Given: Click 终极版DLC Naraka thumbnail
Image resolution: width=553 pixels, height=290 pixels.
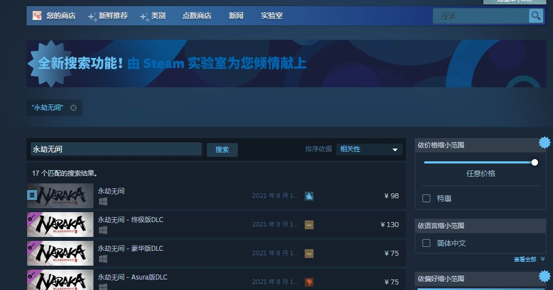Looking at the screenshot, I should tap(60, 224).
